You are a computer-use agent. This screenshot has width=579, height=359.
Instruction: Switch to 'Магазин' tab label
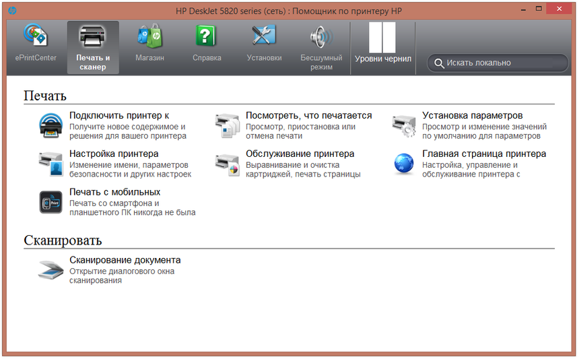(x=149, y=58)
